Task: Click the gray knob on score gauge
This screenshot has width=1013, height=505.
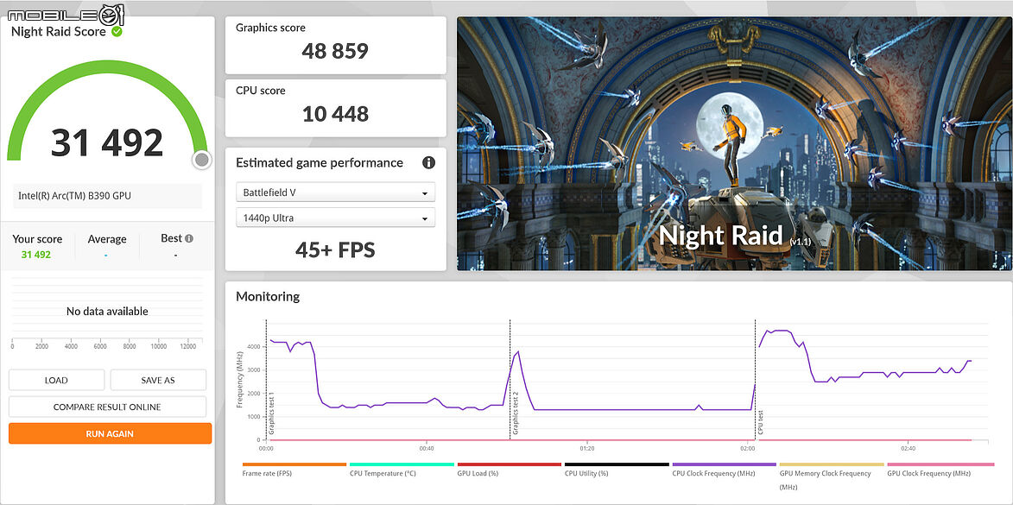Action: 202,160
